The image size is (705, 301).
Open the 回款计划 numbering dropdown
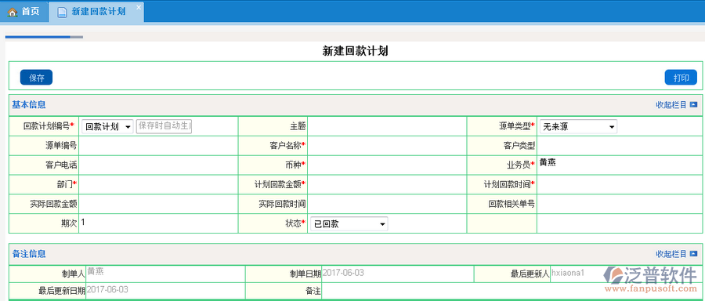pos(107,127)
